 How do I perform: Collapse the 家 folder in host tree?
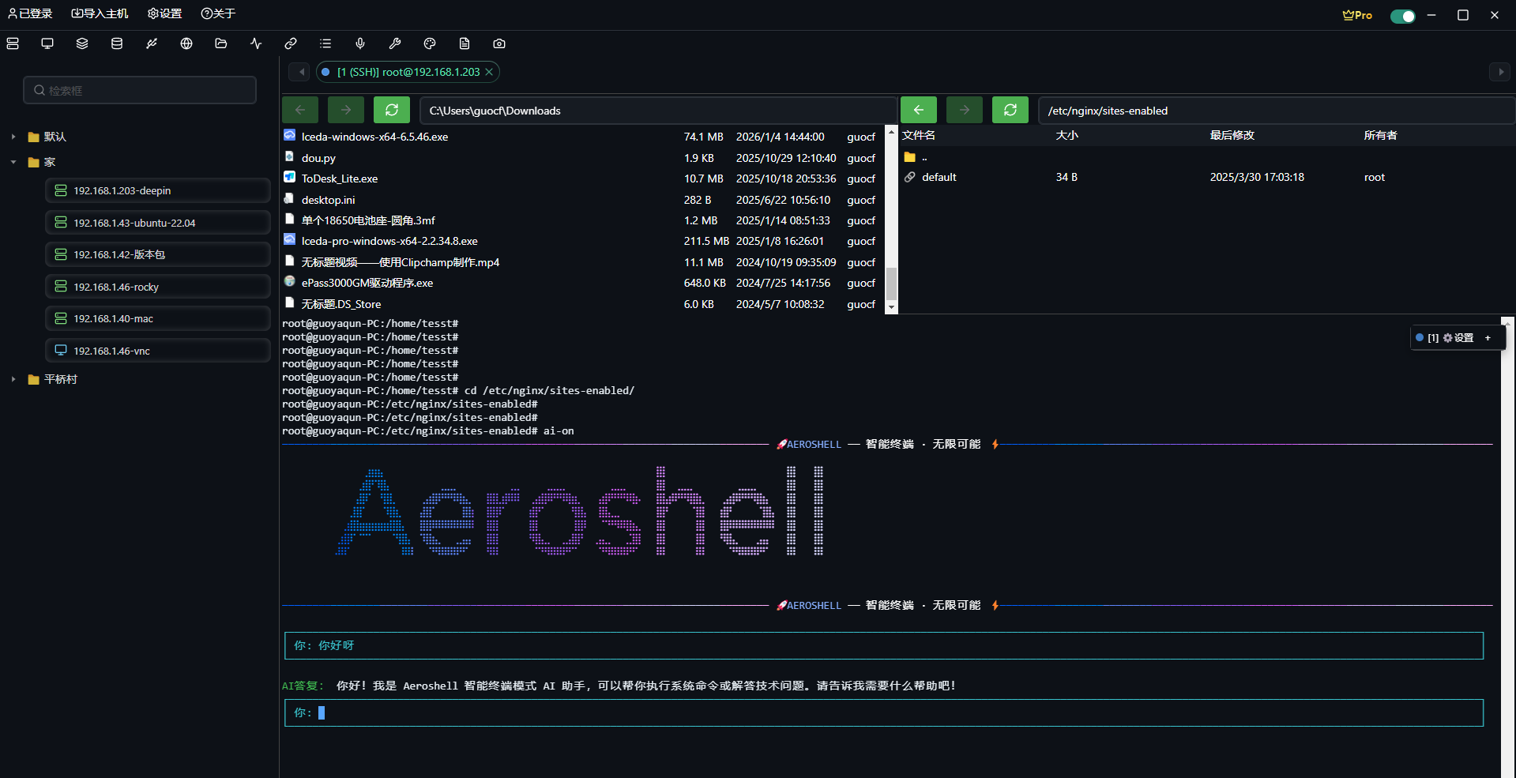[13, 162]
